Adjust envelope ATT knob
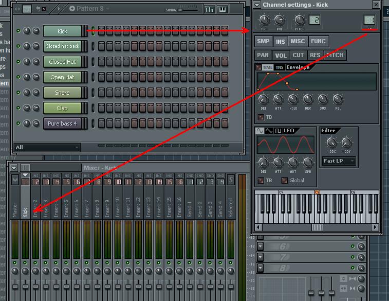Screen dimensions: 389x301 tap(278, 99)
